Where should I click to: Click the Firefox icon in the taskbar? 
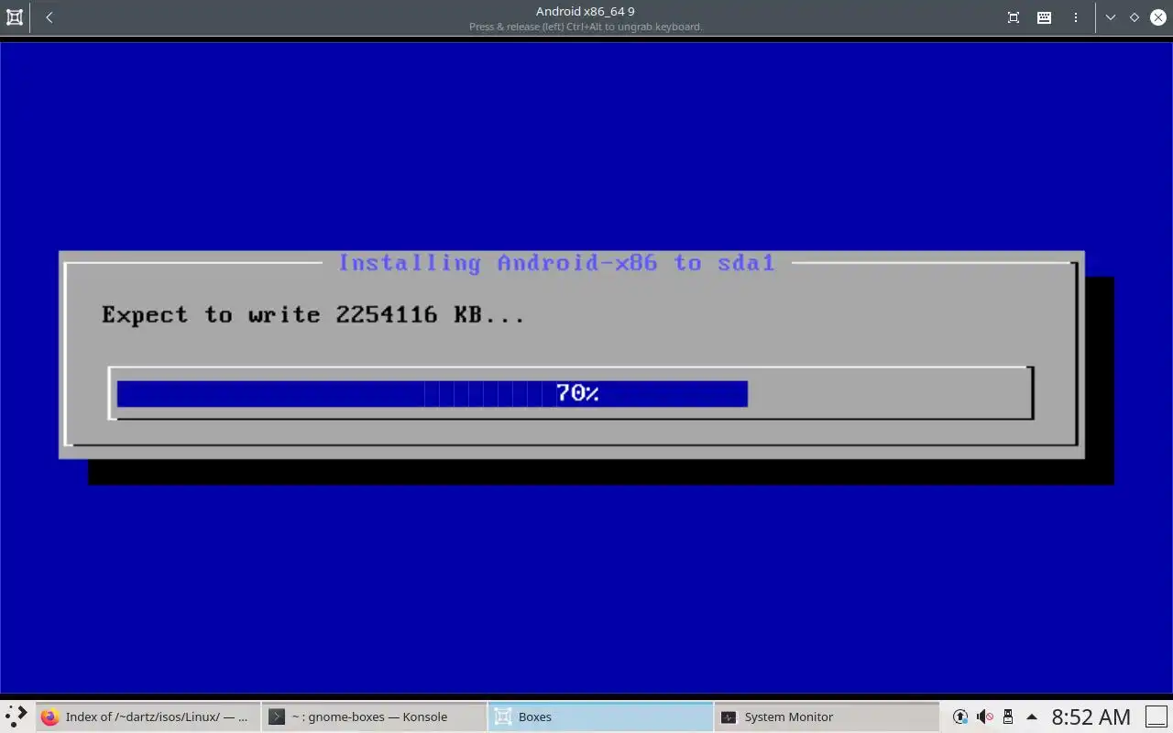click(x=50, y=717)
